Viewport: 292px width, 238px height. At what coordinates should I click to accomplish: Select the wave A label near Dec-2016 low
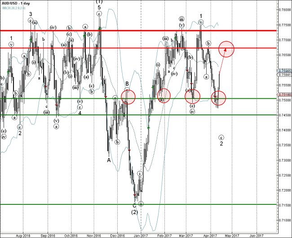(x=109, y=159)
